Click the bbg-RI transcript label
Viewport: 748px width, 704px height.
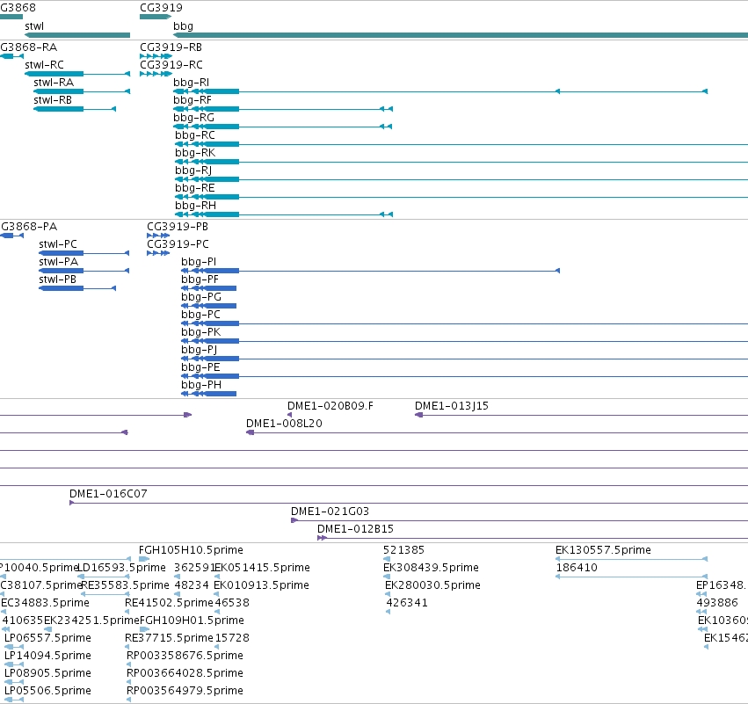(x=191, y=83)
